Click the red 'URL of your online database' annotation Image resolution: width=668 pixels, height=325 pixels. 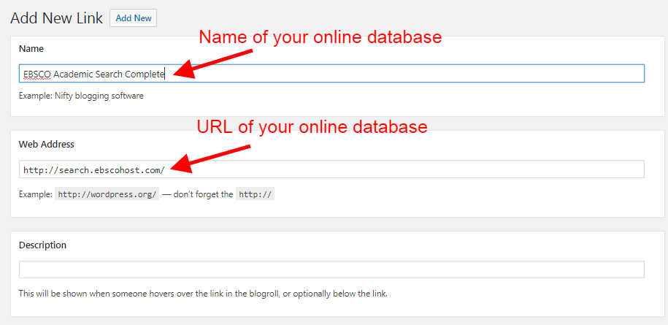[312, 126]
